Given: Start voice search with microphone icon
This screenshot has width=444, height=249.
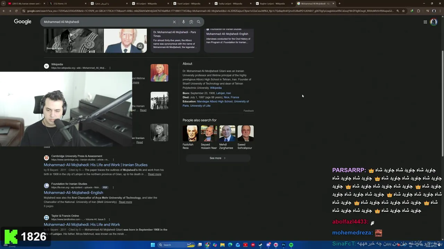Looking at the screenshot, I should coord(183,22).
